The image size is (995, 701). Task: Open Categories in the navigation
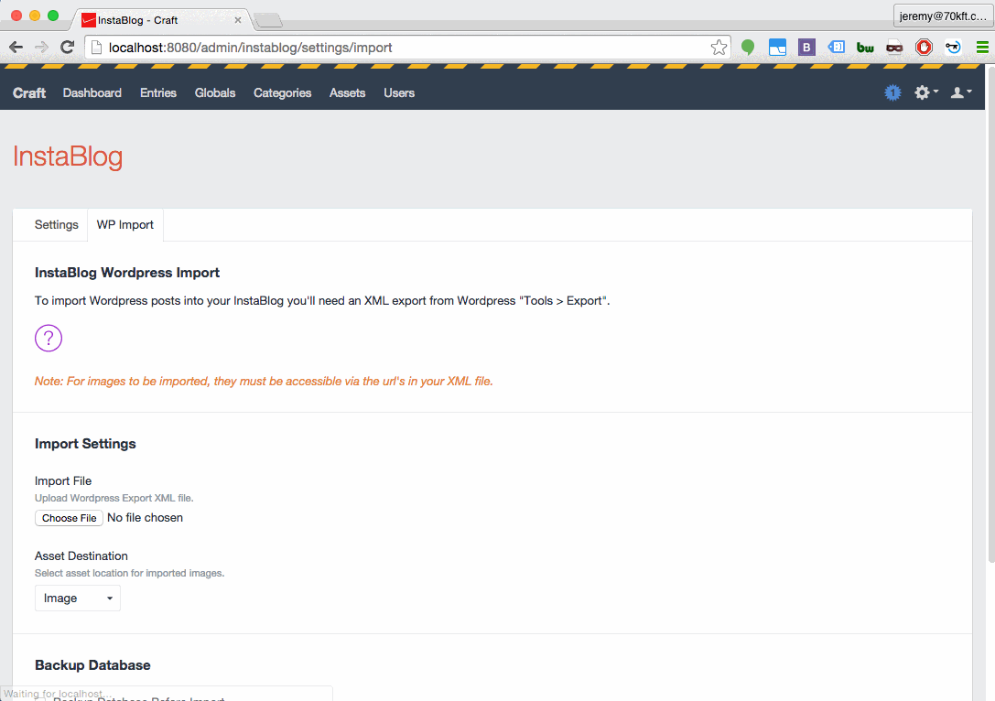click(x=282, y=92)
